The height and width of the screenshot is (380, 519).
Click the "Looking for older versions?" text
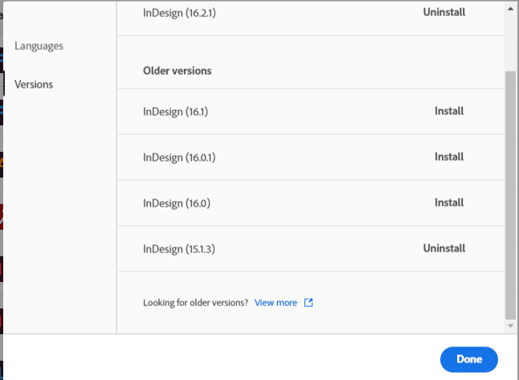click(x=195, y=303)
